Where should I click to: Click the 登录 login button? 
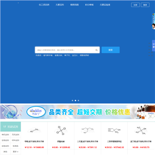pos(145,5)
